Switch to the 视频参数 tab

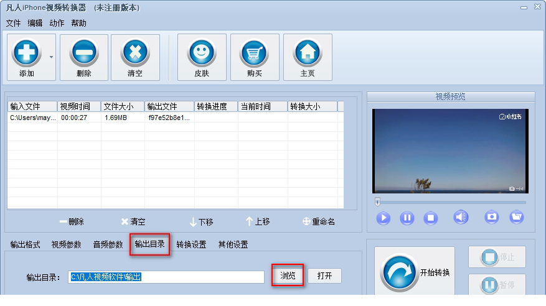[x=67, y=245]
